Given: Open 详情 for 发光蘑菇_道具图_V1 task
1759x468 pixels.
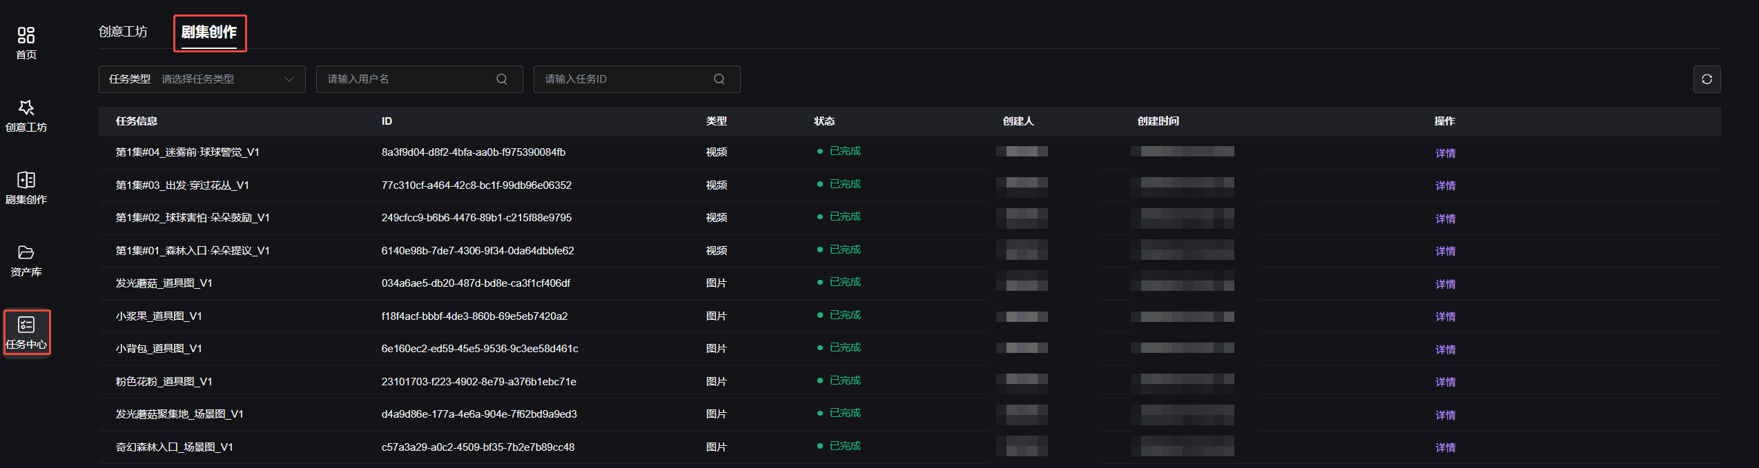Looking at the screenshot, I should pyautogui.click(x=1445, y=284).
